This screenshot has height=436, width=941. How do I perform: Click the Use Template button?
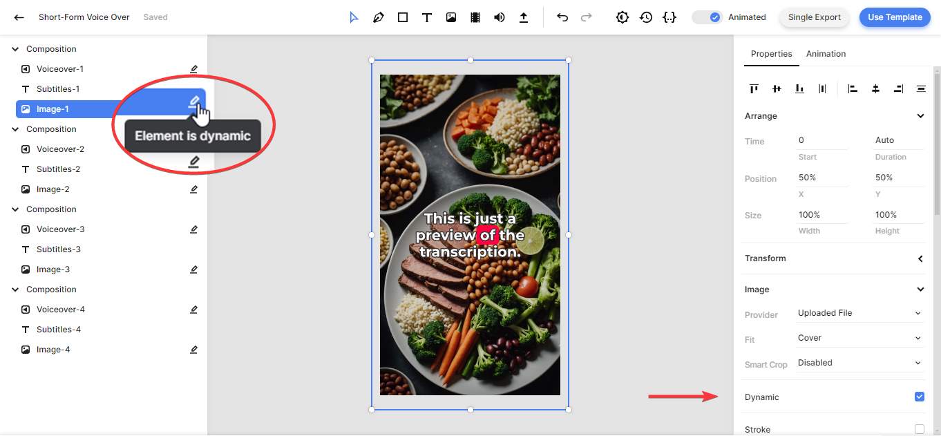895,17
